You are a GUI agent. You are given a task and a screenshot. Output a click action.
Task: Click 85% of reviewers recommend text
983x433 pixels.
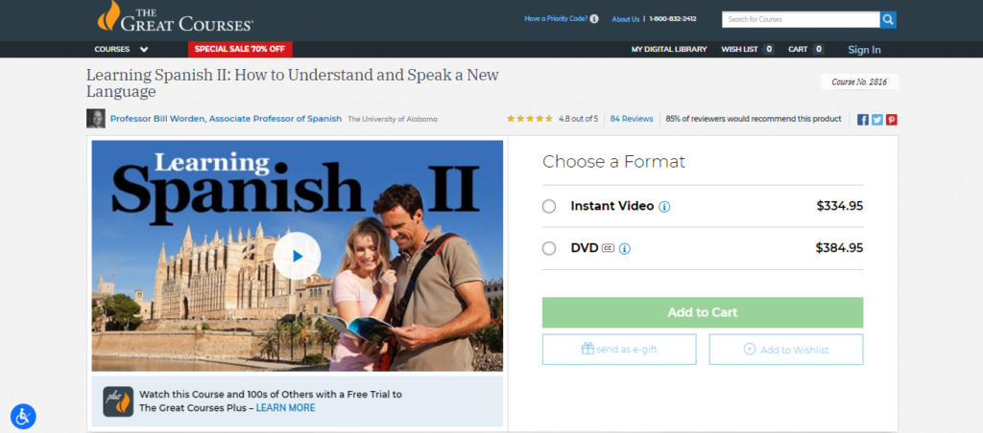pyautogui.click(x=754, y=118)
